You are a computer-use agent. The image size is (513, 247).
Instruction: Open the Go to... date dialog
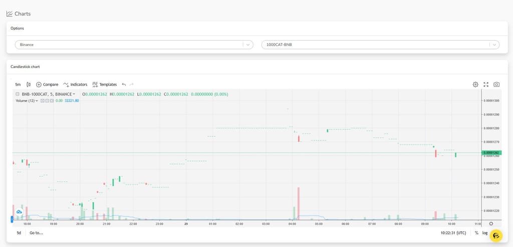(x=36, y=233)
